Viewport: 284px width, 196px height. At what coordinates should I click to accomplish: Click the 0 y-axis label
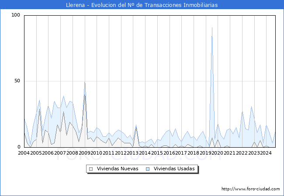coord(19,147)
